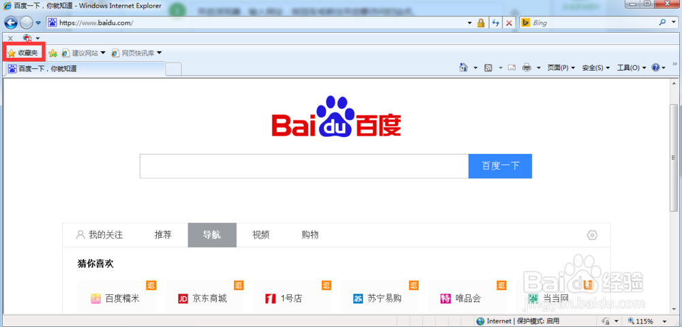The width and height of the screenshot is (682, 327).
Task: Click the Print printer icon
Action: [527, 67]
